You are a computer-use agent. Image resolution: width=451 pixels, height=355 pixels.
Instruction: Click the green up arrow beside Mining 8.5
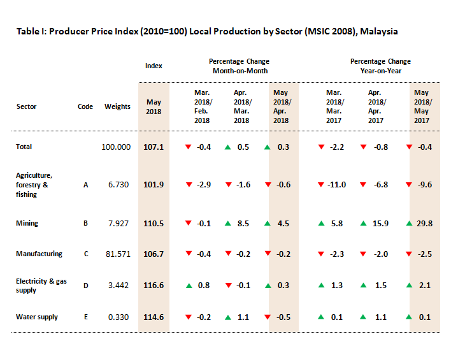pos(228,224)
